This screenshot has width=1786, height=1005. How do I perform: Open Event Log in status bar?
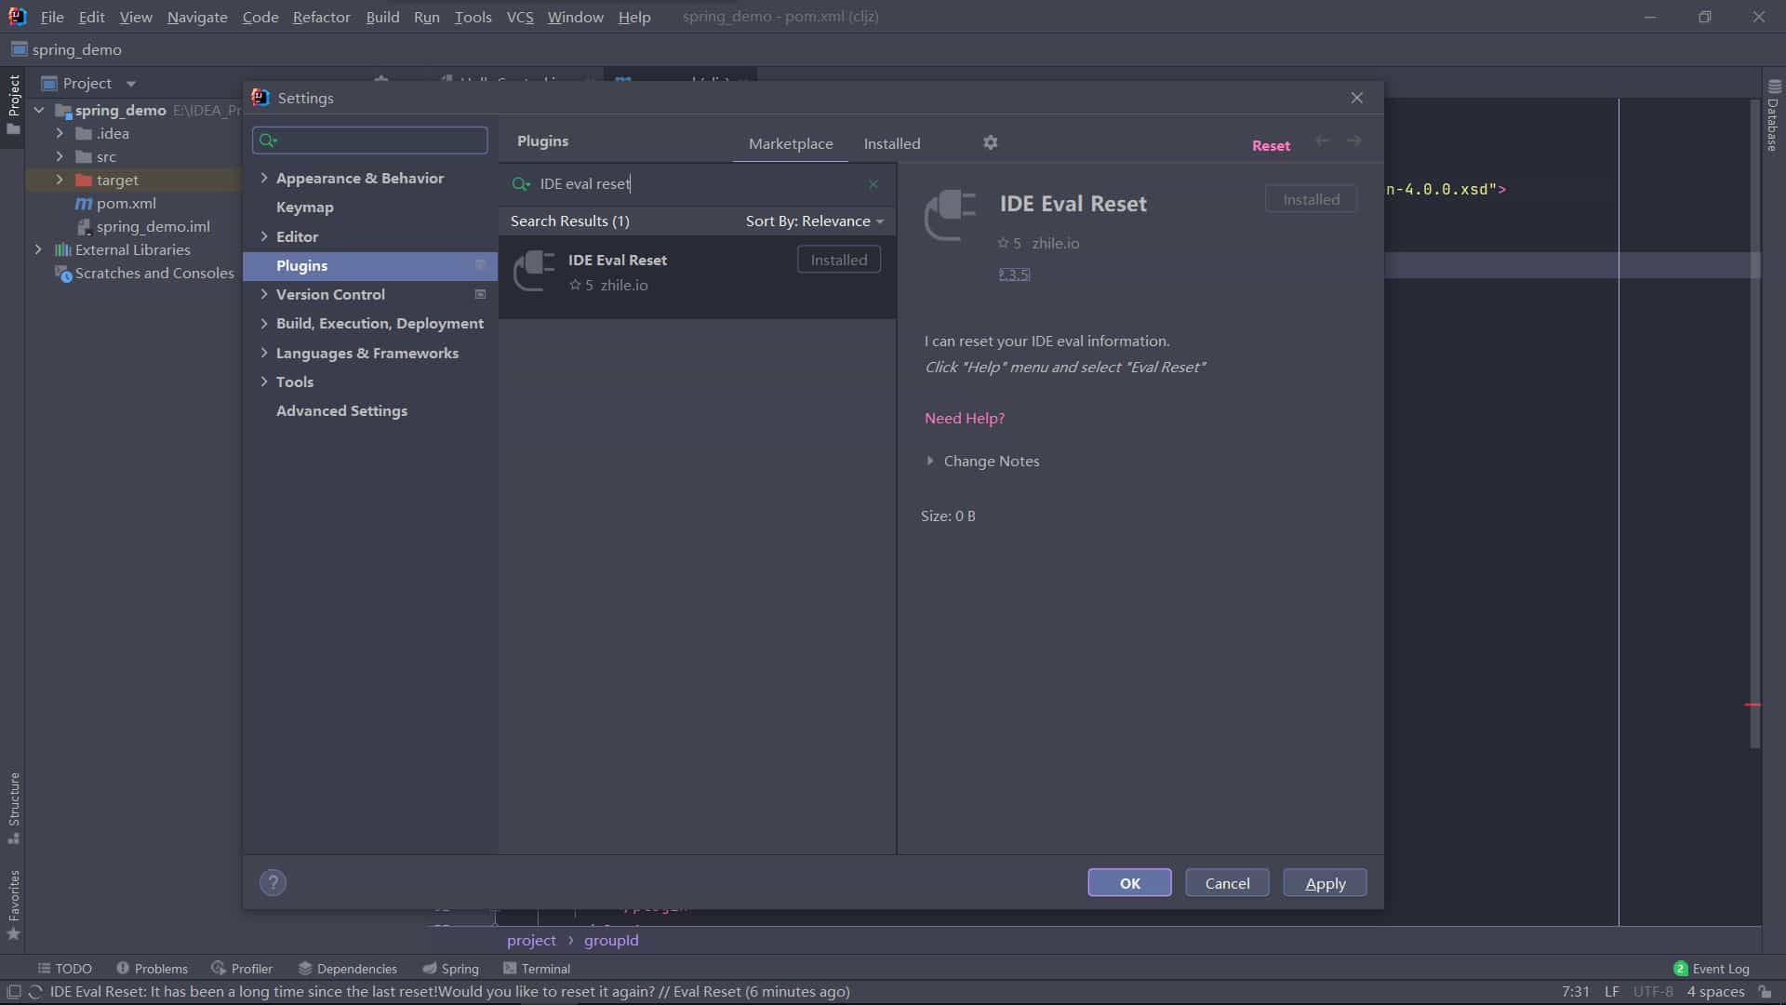pos(1711,969)
